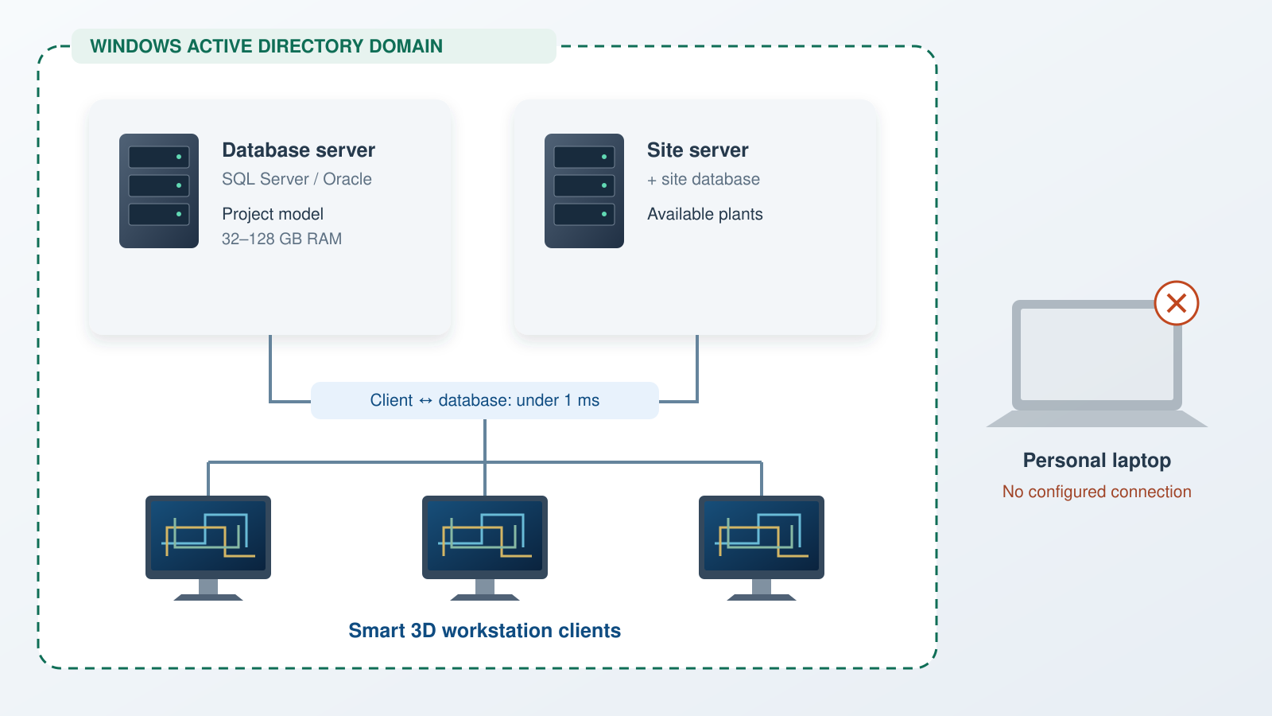
Task: Click the Personal laptop icon
Action: point(1097,364)
